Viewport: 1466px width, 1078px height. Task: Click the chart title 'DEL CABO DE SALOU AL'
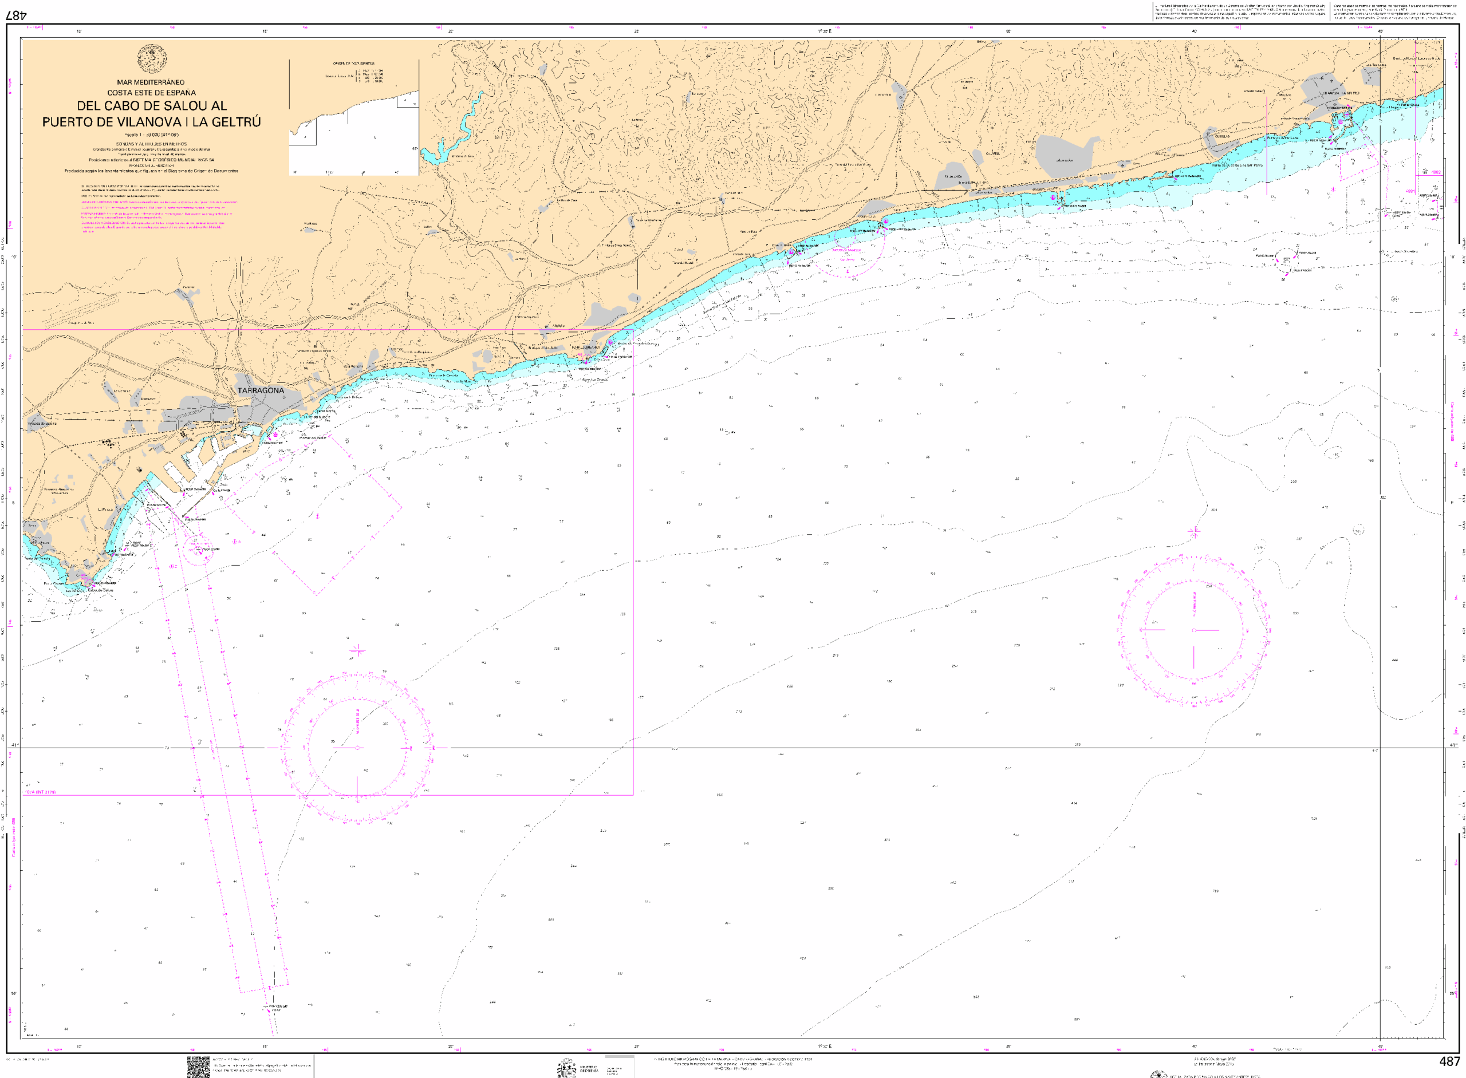click(x=151, y=106)
